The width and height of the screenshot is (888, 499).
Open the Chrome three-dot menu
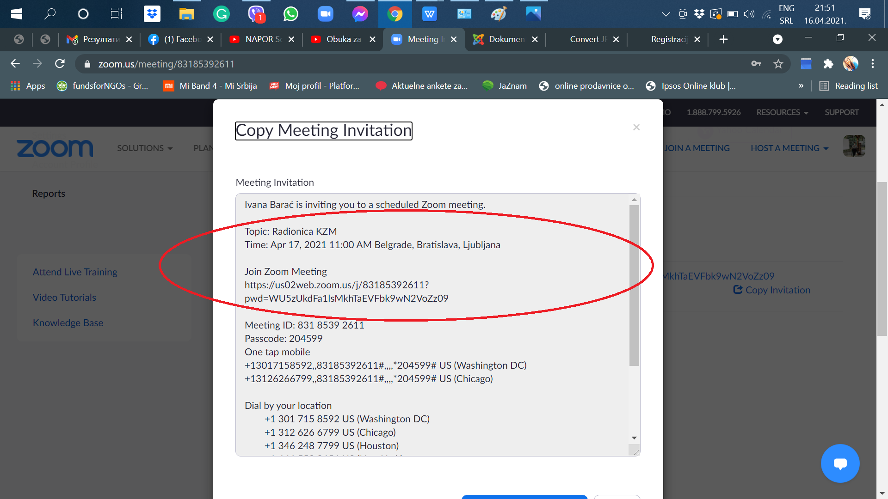pyautogui.click(x=873, y=64)
